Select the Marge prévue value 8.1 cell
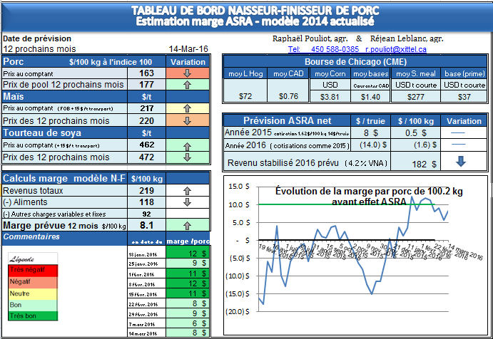This screenshot has height=339, width=493. (x=146, y=225)
